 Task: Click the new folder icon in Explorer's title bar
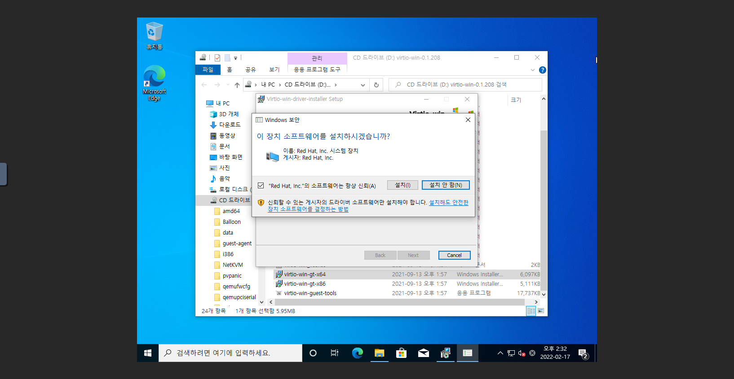pyautogui.click(x=227, y=58)
